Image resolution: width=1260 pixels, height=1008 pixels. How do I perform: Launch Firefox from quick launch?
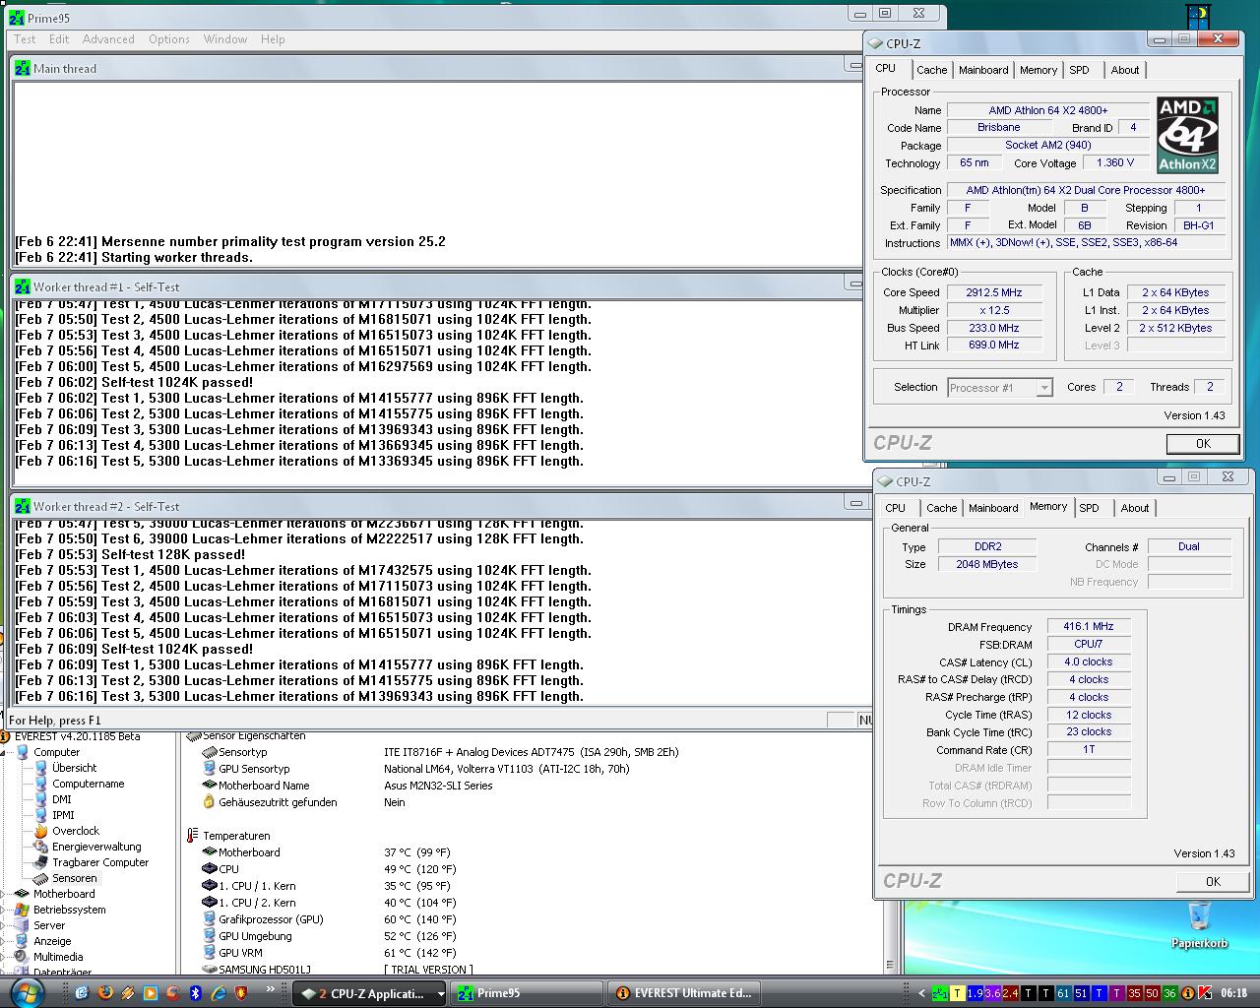[x=105, y=993]
